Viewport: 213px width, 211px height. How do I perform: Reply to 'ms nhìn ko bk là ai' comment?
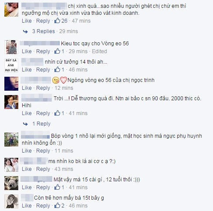click(x=43, y=169)
